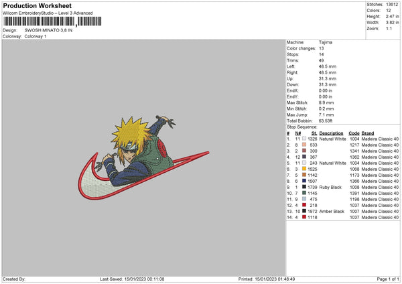Image resolution: width=402 pixels, height=284 pixels.
Task: Click the Colors value '12'
Action: point(389,11)
